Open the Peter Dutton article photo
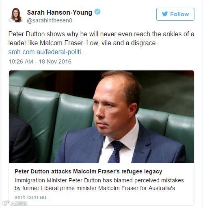 101,116
